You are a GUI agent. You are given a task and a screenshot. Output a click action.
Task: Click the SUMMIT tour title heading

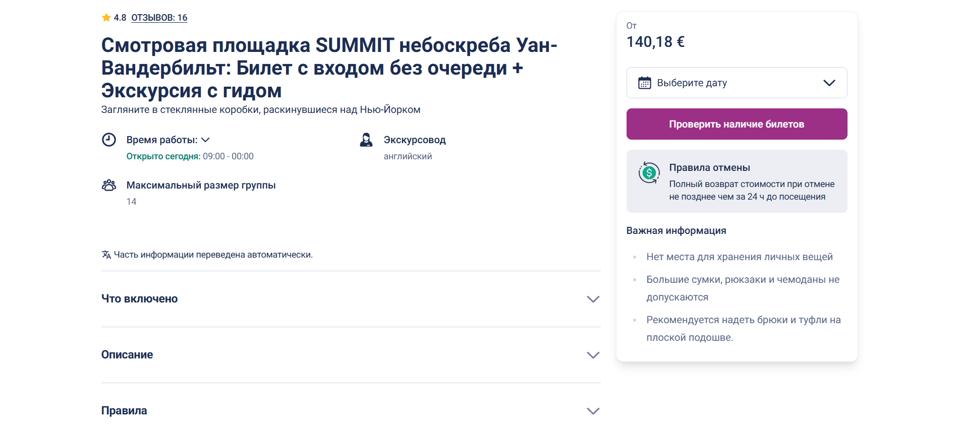pyautogui.click(x=329, y=68)
